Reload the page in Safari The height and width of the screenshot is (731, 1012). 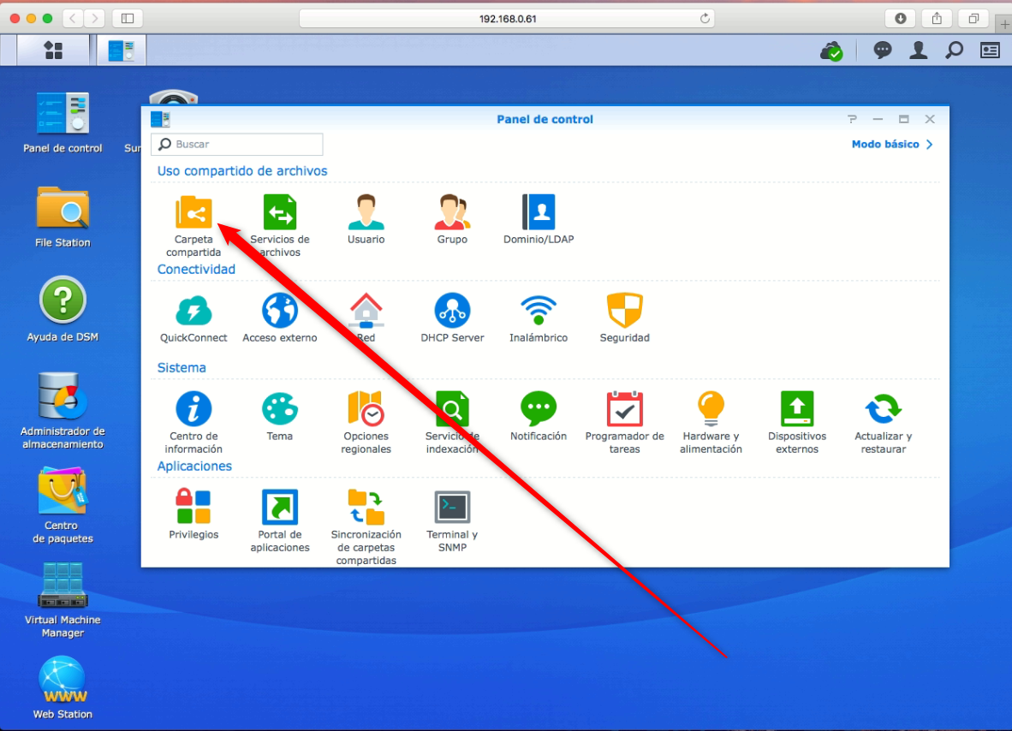pyautogui.click(x=705, y=18)
